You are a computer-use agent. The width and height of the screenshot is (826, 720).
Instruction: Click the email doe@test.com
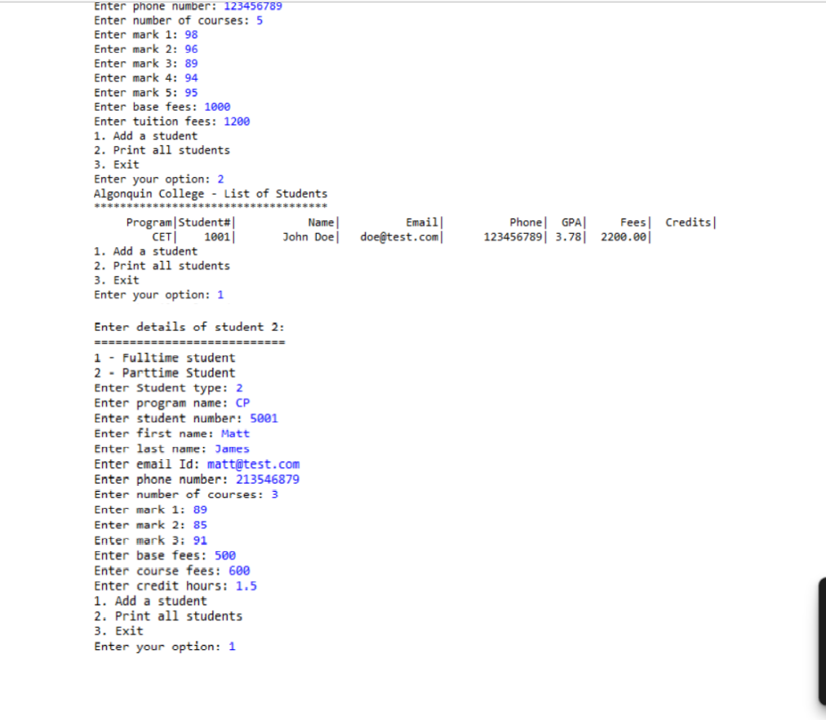point(400,236)
